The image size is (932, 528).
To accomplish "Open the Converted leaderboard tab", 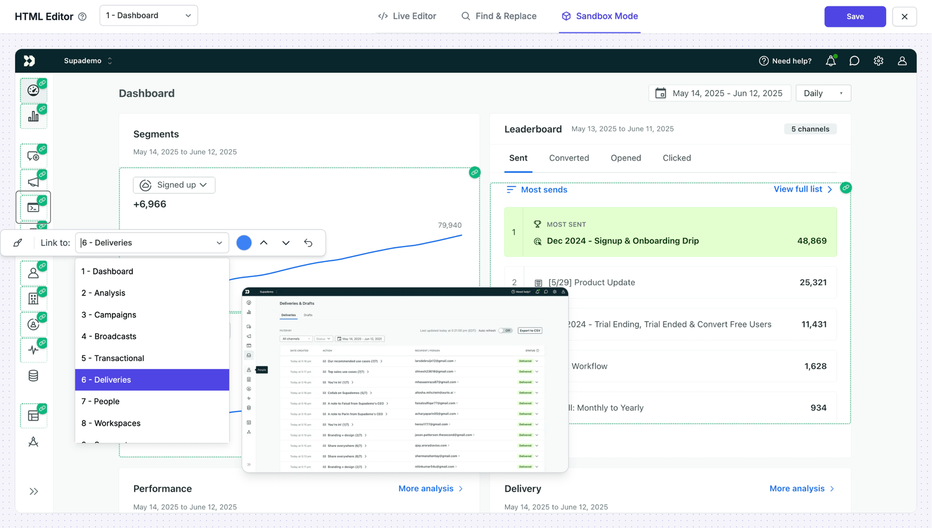I will point(569,158).
